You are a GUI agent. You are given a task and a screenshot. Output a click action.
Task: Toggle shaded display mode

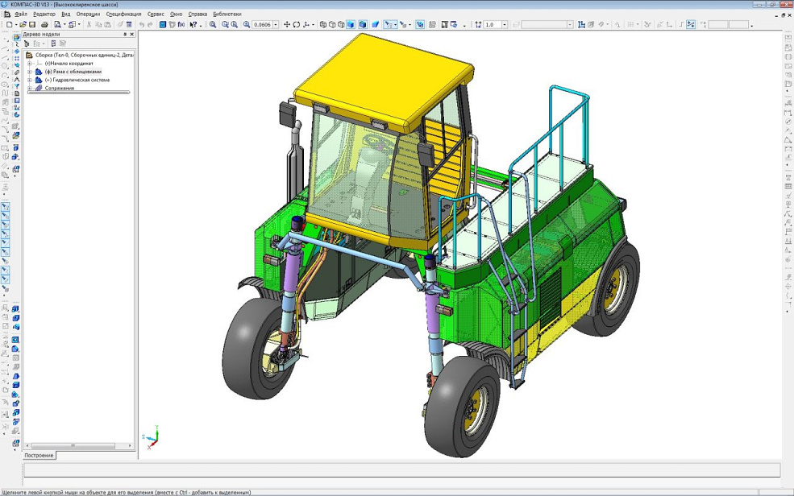pos(351,25)
